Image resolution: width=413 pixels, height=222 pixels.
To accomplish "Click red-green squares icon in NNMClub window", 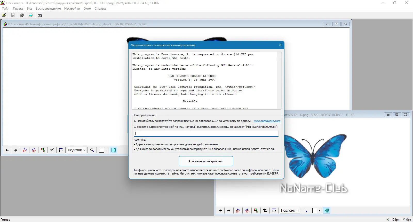I will tap(43, 150).
